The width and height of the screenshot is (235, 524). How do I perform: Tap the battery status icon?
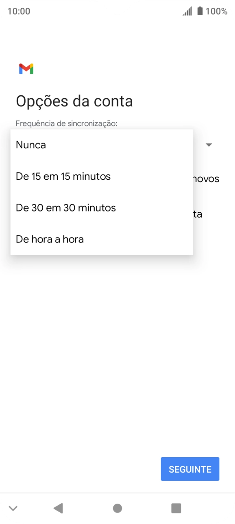[x=199, y=11]
